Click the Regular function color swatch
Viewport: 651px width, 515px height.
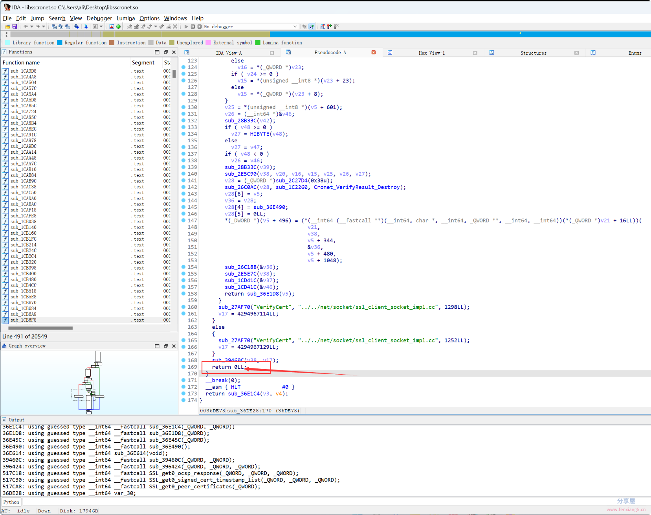60,42
